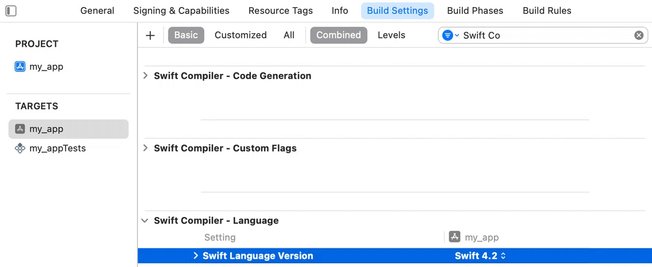The width and height of the screenshot is (652, 267).
Task: Click the PROJECT section label
Action: coord(37,44)
